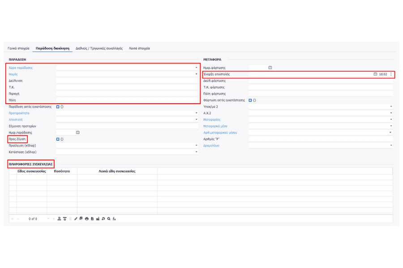Click the column layout icon next to paste
Image resolution: width=403 pixels, height=268 pixels.
pyautogui.click(x=98, y=219)
